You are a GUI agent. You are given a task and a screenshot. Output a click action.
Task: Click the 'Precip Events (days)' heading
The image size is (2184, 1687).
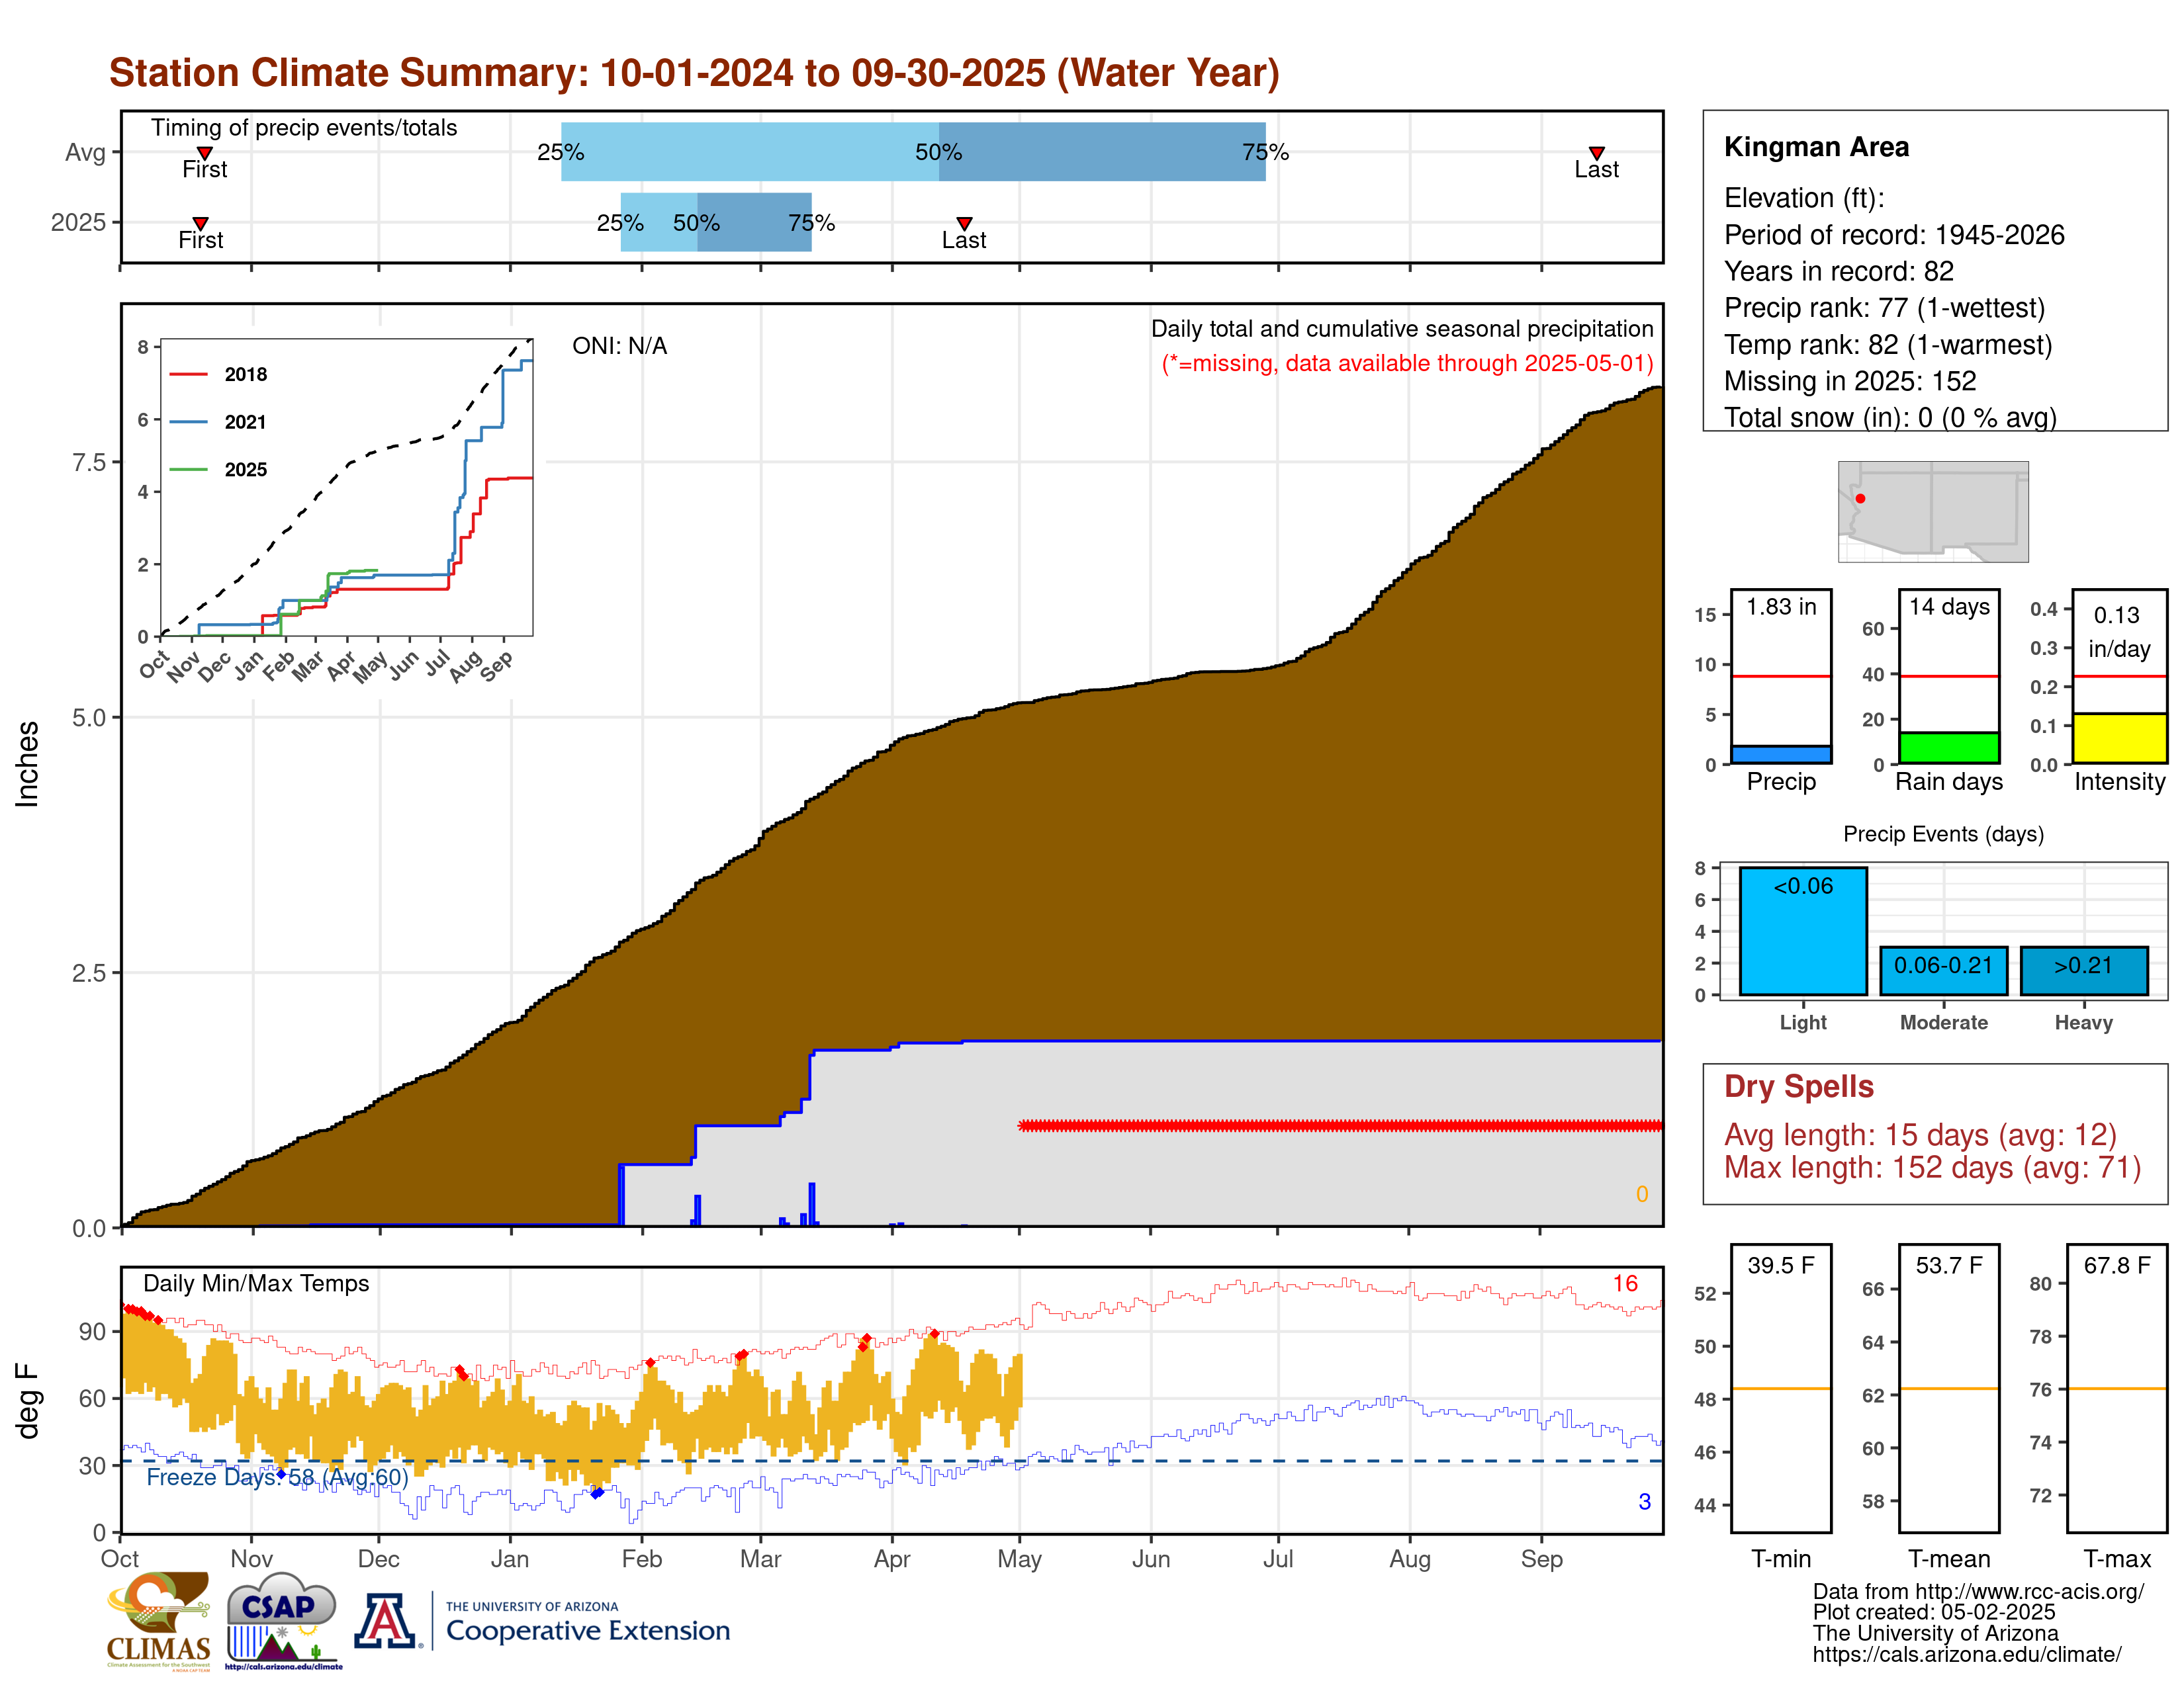(x=1943, y=834)
